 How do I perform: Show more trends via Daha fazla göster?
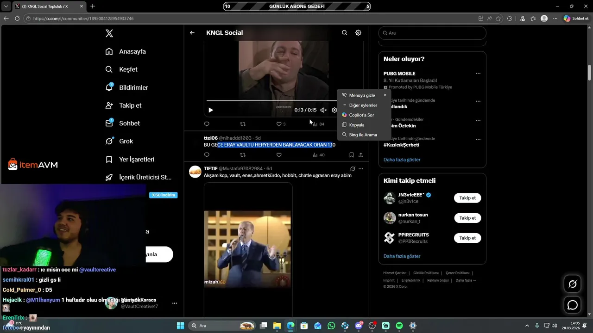(x=402, y=160)
